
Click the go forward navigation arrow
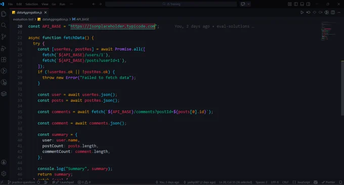(100, 4)
